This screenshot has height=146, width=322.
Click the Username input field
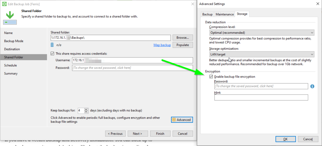coord(132,60)
